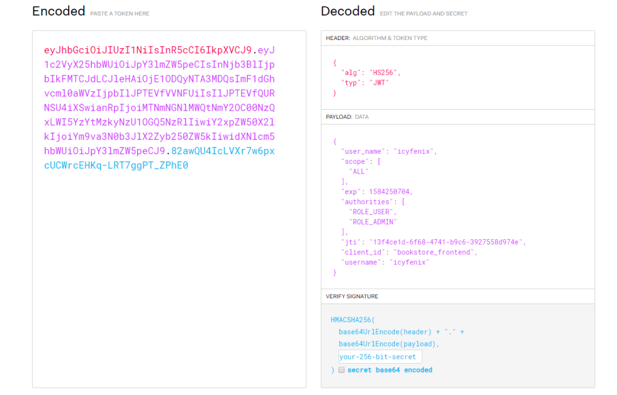This screenshot has width=617, height=395.
Task: Click the "ROLE_ADMIN" authority entry
Action: pos(373,222)
